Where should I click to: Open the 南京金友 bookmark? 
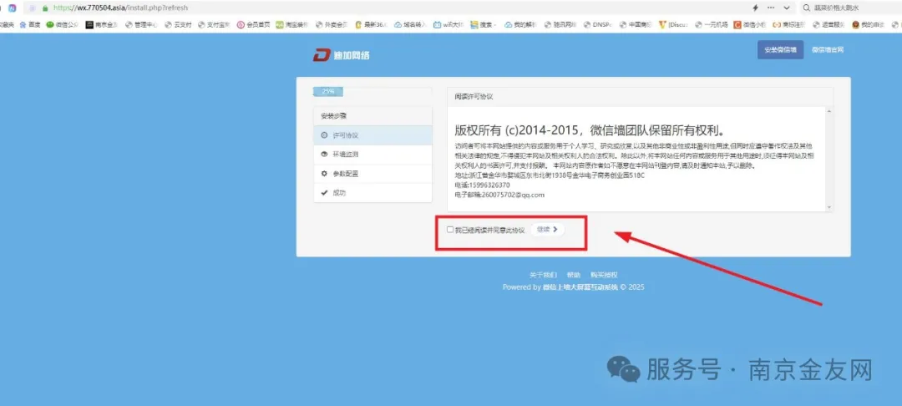pyautogui.click(x=101, y=25)
